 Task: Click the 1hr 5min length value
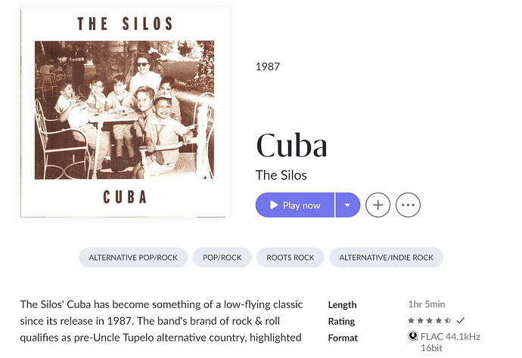coord(427,304)
